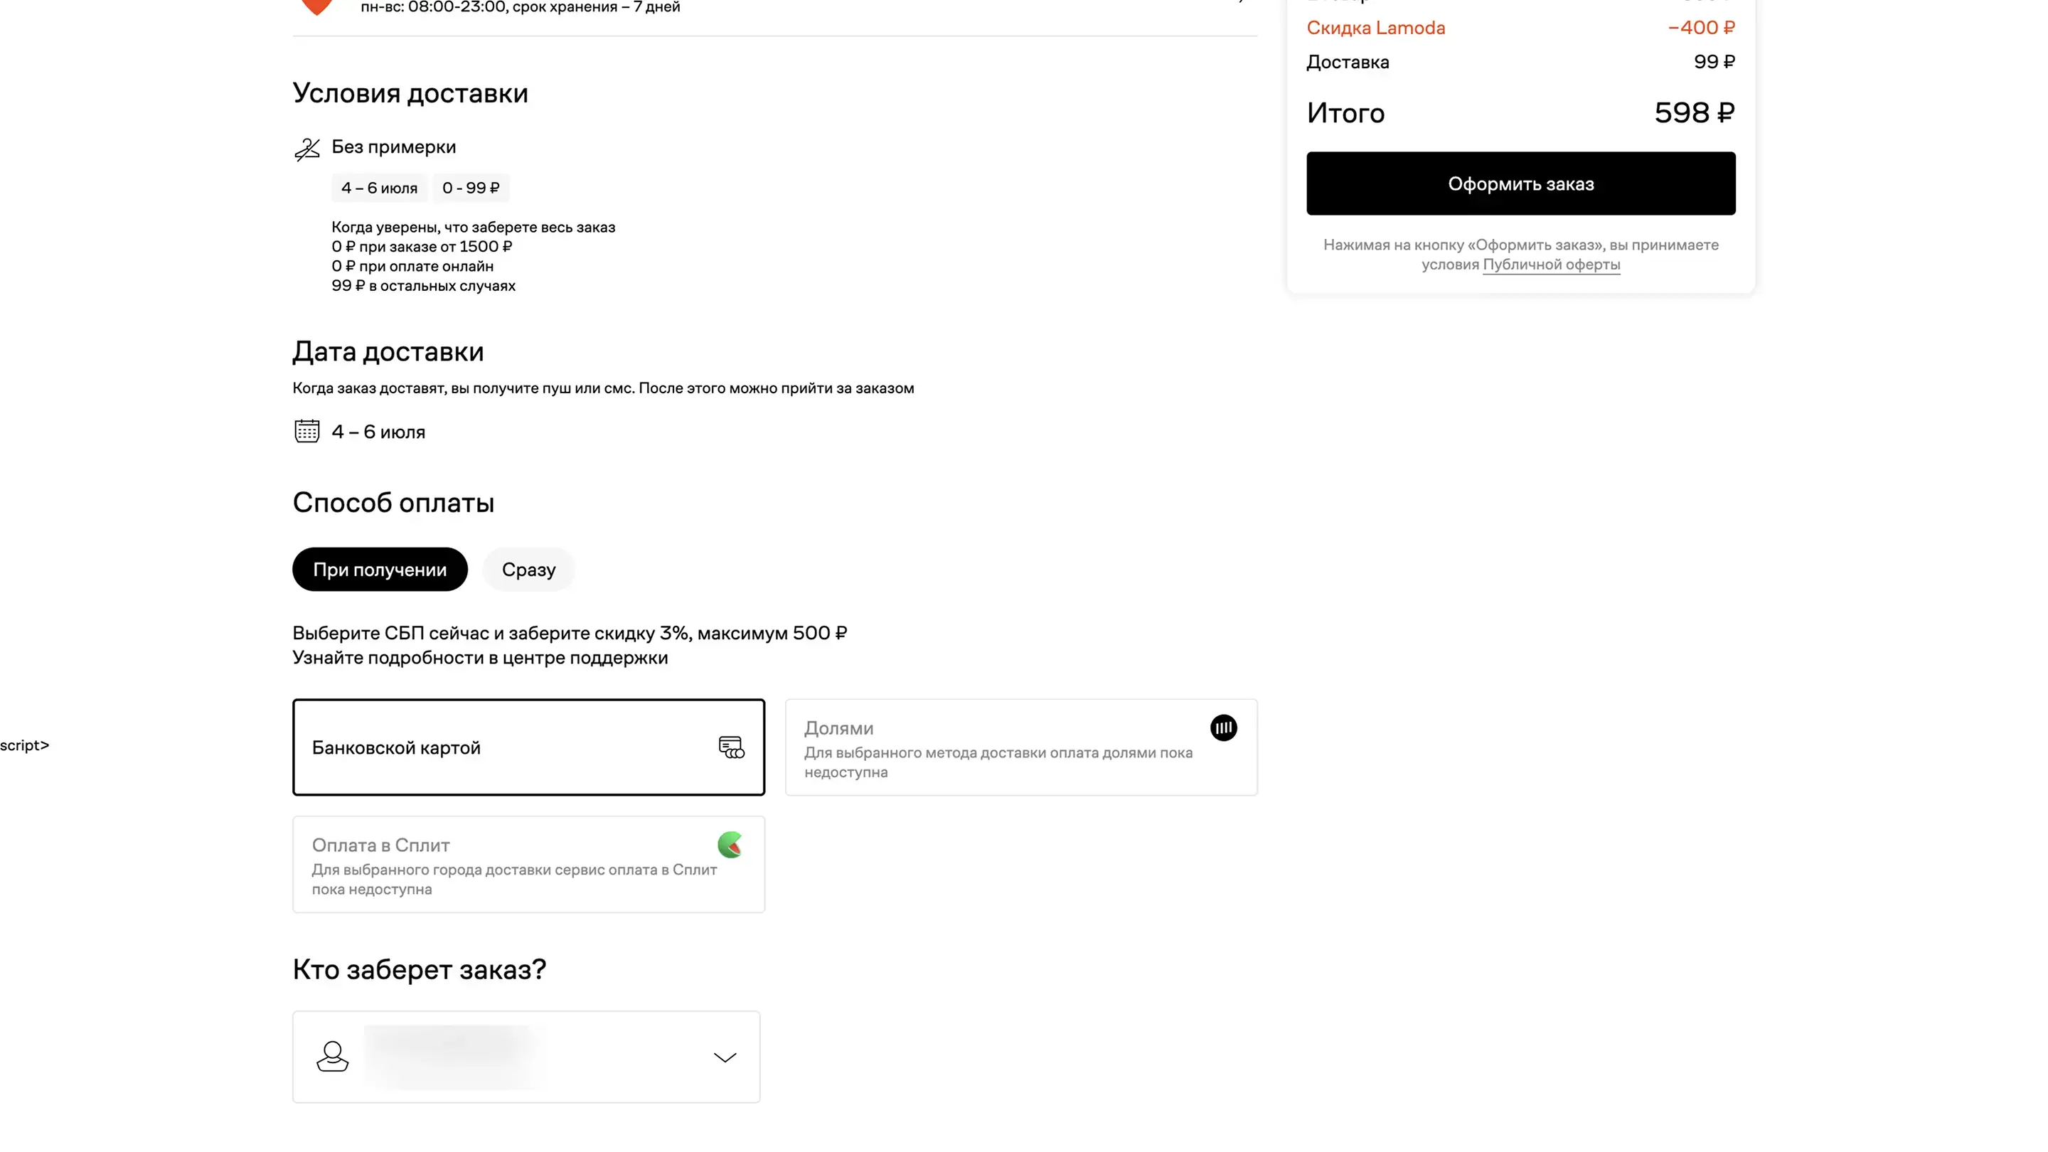Viewport: 2048px width, 1152px height.
Task: Switch to the При получении payment tab
Action: coord(379,569)
